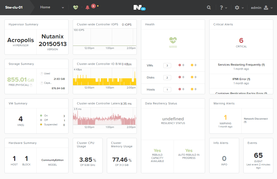Click the settings gear icon
This screenshot has width=277, height=179.
pos(237,7)
